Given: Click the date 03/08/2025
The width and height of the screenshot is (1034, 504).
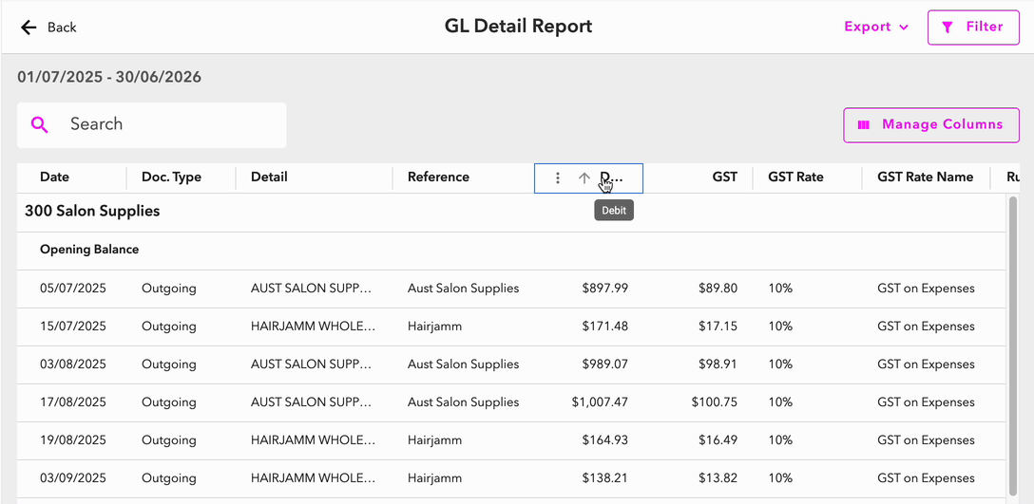Looking at the screenshot, I should pyautogui.click(x=73, y=364).
